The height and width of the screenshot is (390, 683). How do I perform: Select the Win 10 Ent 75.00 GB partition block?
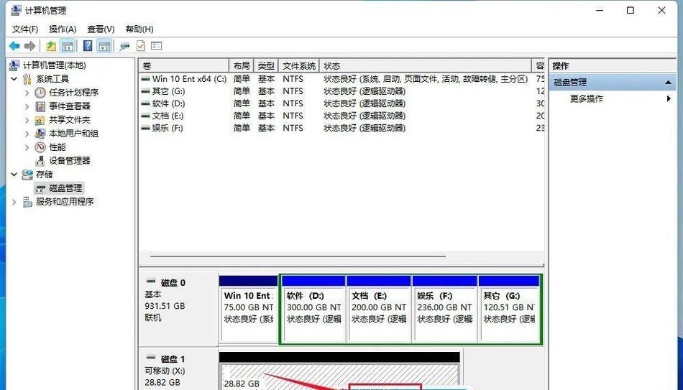point(248,309)
